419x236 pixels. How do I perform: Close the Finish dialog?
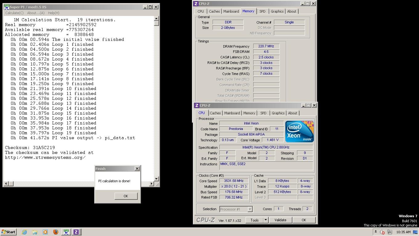coord(137,169)
